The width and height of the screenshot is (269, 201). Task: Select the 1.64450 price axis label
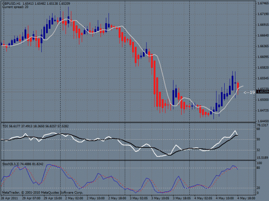point(263,121)
